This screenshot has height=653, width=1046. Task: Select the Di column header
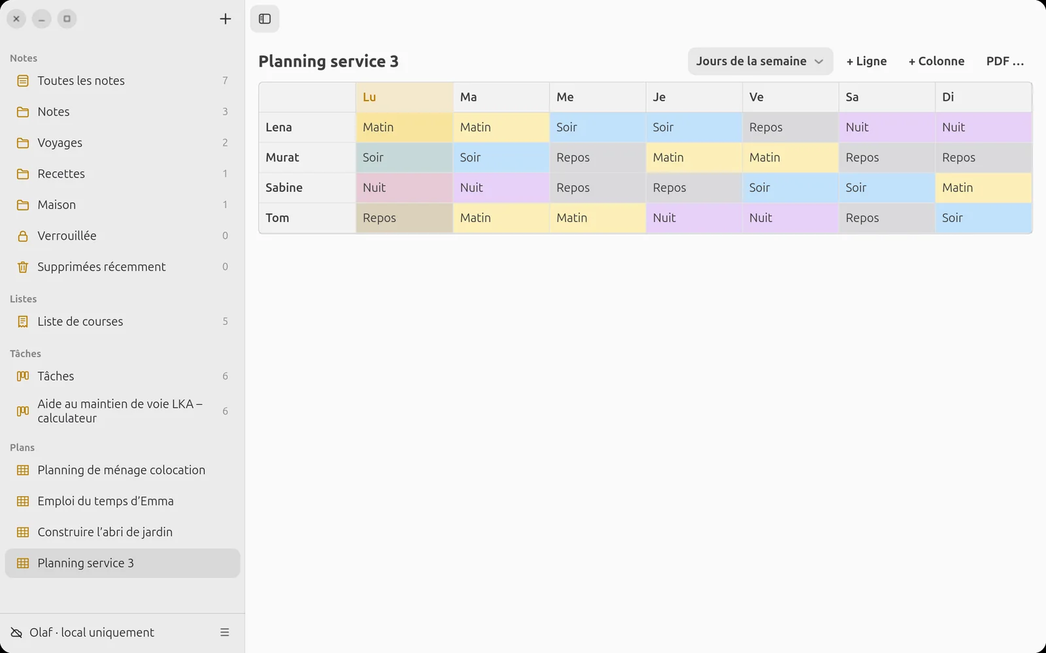pyautogui.click(x=983, y=97)
